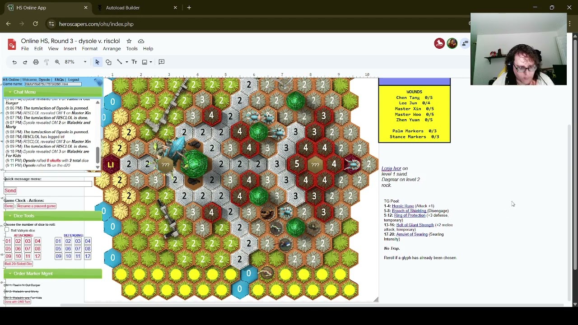This screenshot has width=578, height=325.
Task: Roll 09 defending dice
Action: pyautogui.click(x=58, y=256)
